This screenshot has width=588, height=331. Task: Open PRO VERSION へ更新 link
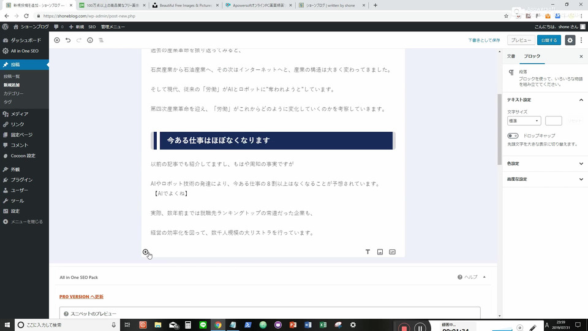(x=81, y=297)
